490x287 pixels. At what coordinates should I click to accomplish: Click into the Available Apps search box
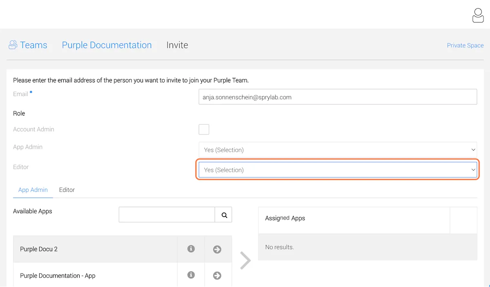click(x=167, y=215)
